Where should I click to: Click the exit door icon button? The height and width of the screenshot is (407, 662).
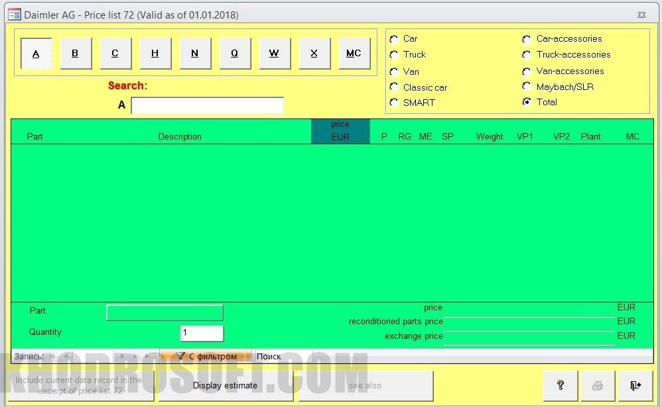coord(635,385)
